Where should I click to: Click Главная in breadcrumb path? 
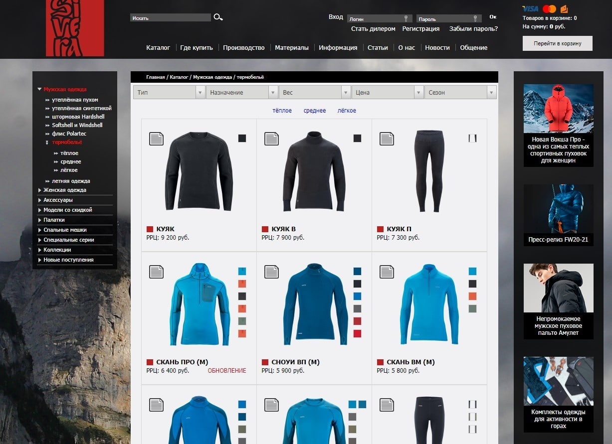tap(155, 77)
